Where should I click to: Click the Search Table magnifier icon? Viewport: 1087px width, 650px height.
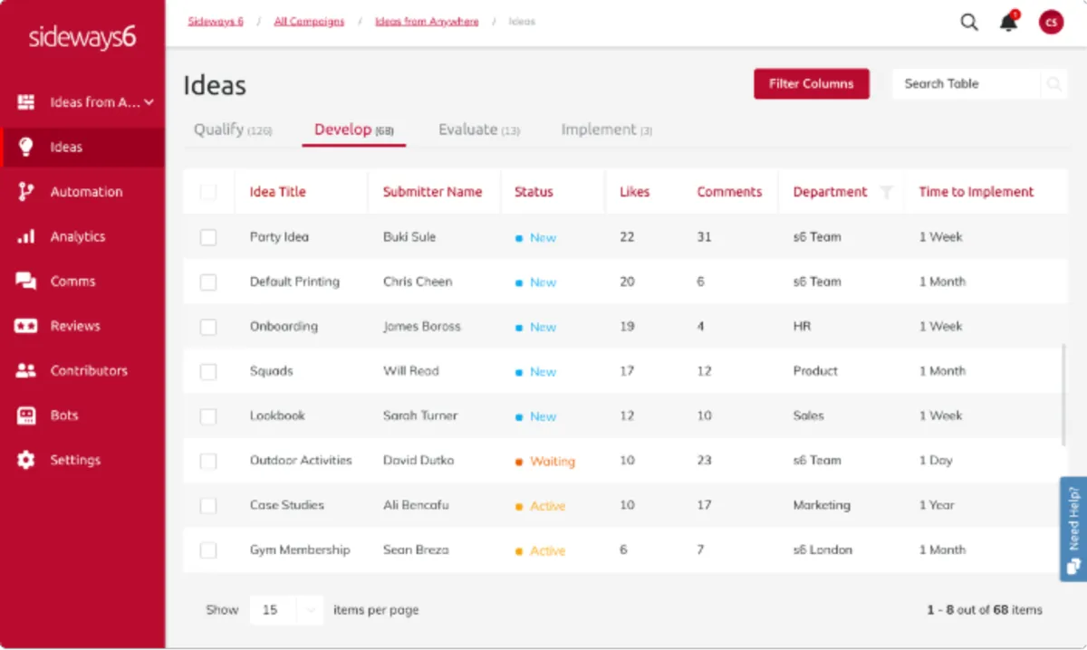click(x=1053, y=84)
